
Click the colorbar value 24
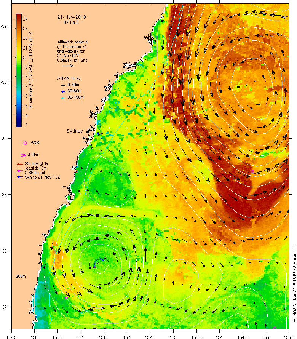point(25,19)
